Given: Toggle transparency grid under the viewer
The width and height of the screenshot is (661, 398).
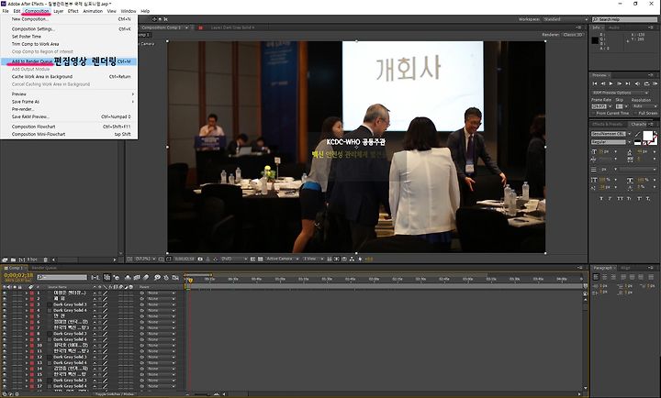Looking at the screenshot, I should coord(260,259).
